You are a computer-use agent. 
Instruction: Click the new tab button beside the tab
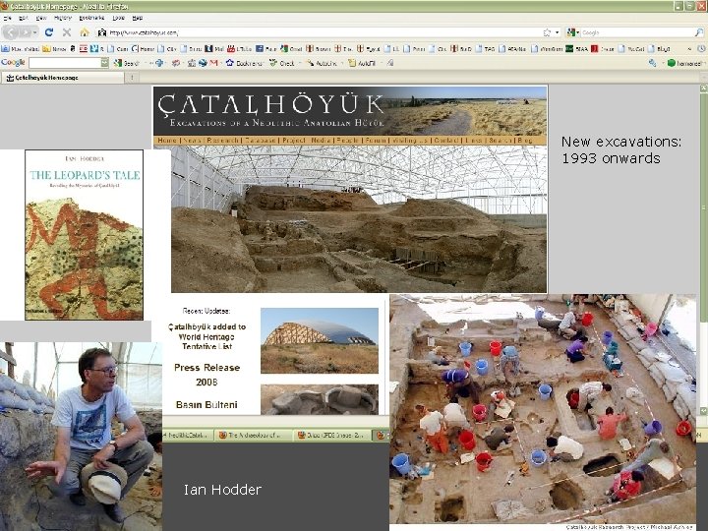[x=132, y=78]
